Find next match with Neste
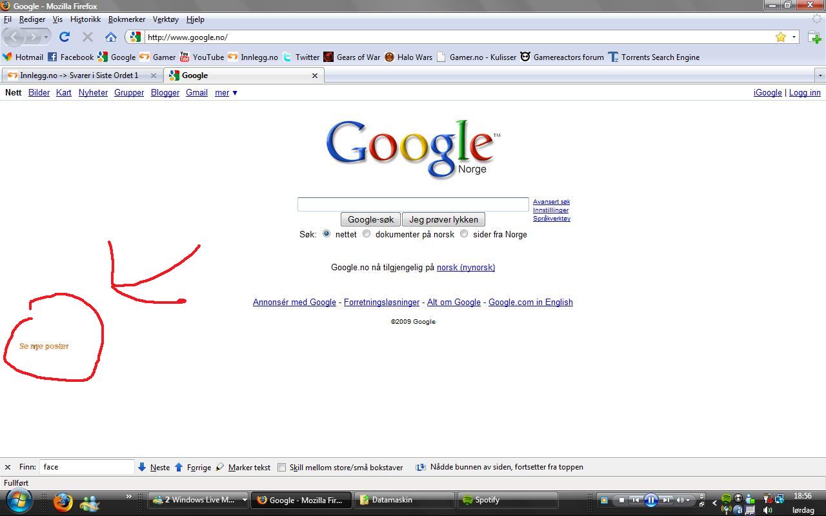 point(154,467)
